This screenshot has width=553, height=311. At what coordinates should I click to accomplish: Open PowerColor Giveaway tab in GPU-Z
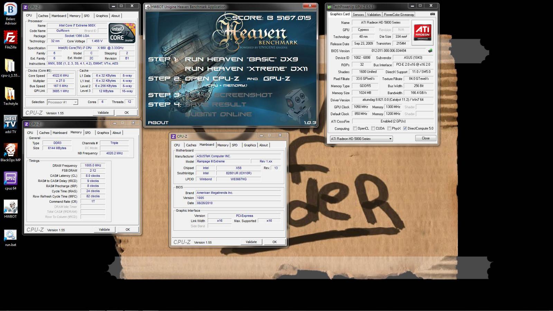[x=399, y=15]
